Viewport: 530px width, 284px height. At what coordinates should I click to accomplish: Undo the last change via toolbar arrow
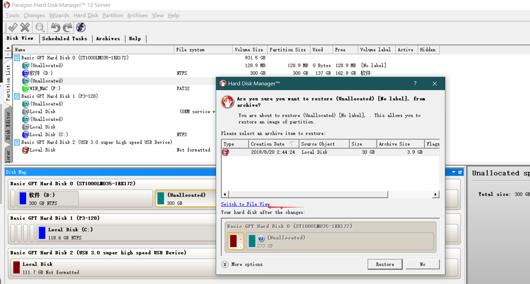[55, 27]
